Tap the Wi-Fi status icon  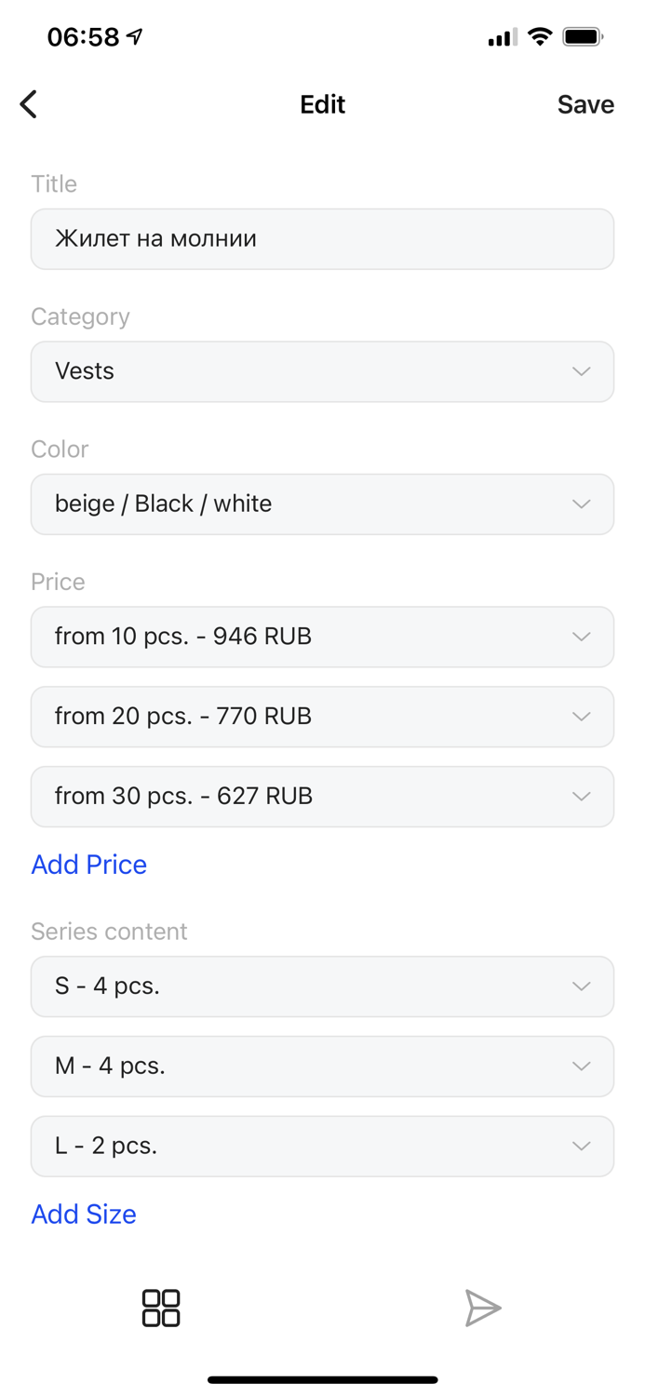pos(539,37)
